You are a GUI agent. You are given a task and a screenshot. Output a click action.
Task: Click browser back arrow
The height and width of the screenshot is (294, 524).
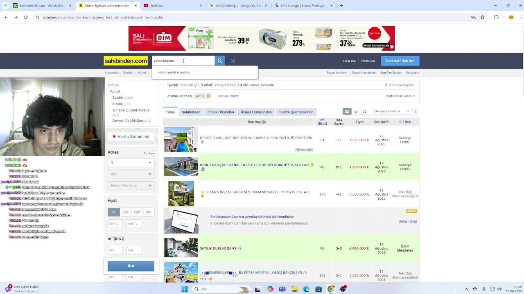[6, 17]
